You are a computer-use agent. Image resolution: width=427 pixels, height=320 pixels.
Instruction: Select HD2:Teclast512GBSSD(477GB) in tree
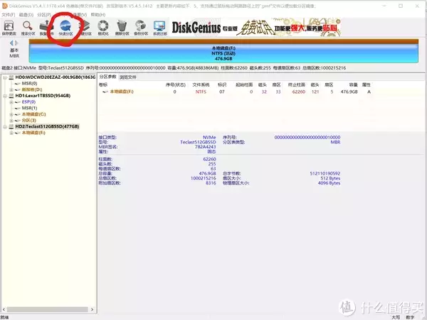point(47,126)
